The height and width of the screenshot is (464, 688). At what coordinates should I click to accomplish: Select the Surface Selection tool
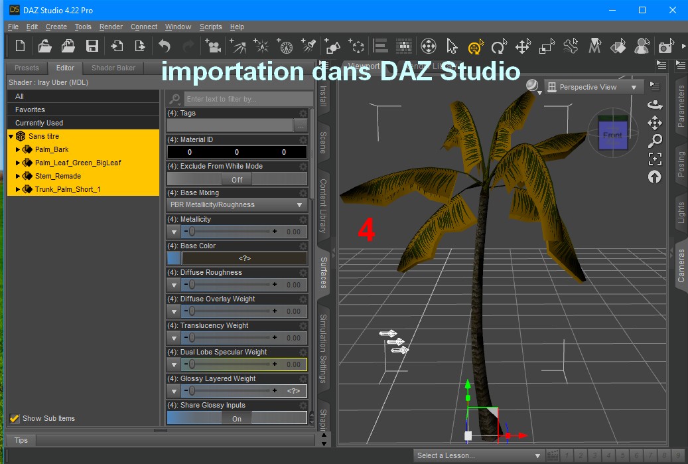618,46
